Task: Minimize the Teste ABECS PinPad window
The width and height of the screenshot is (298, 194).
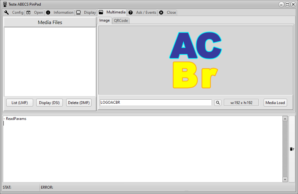Action: coord(281,4)
